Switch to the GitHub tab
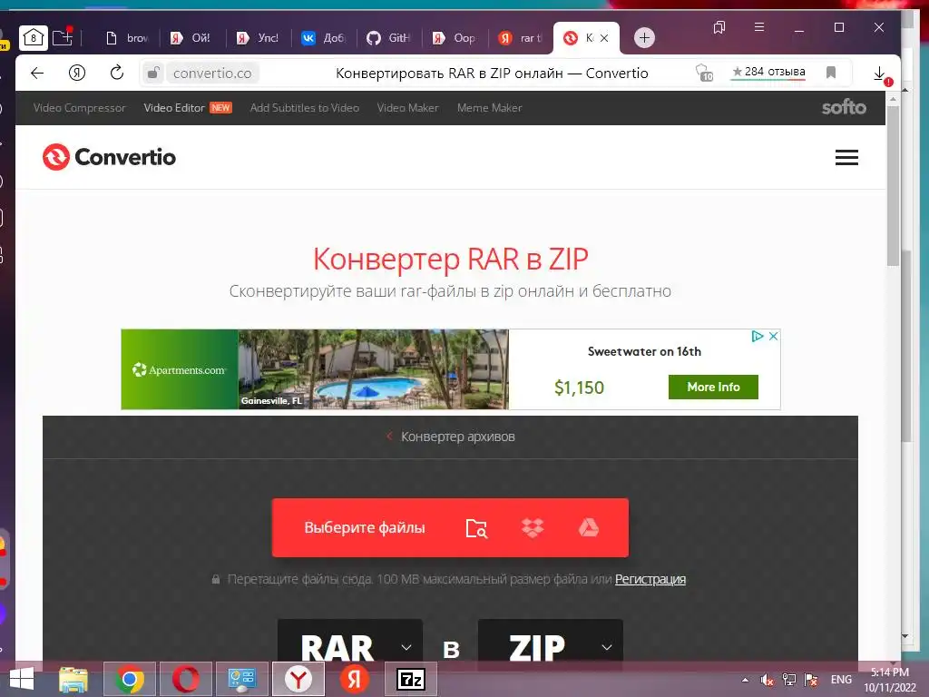The width and height of the screenshot is (929, 697). pyautogui.click(x=388, y=38)
